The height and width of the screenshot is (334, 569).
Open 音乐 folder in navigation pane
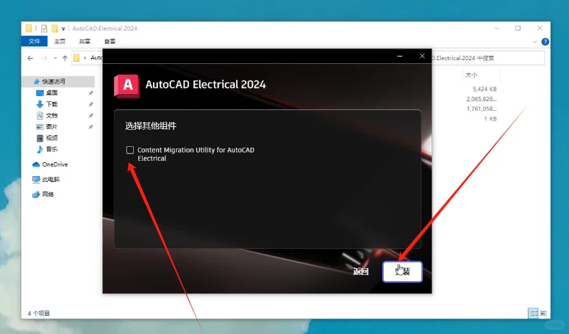pyautogui.click(x=51, y=149)
